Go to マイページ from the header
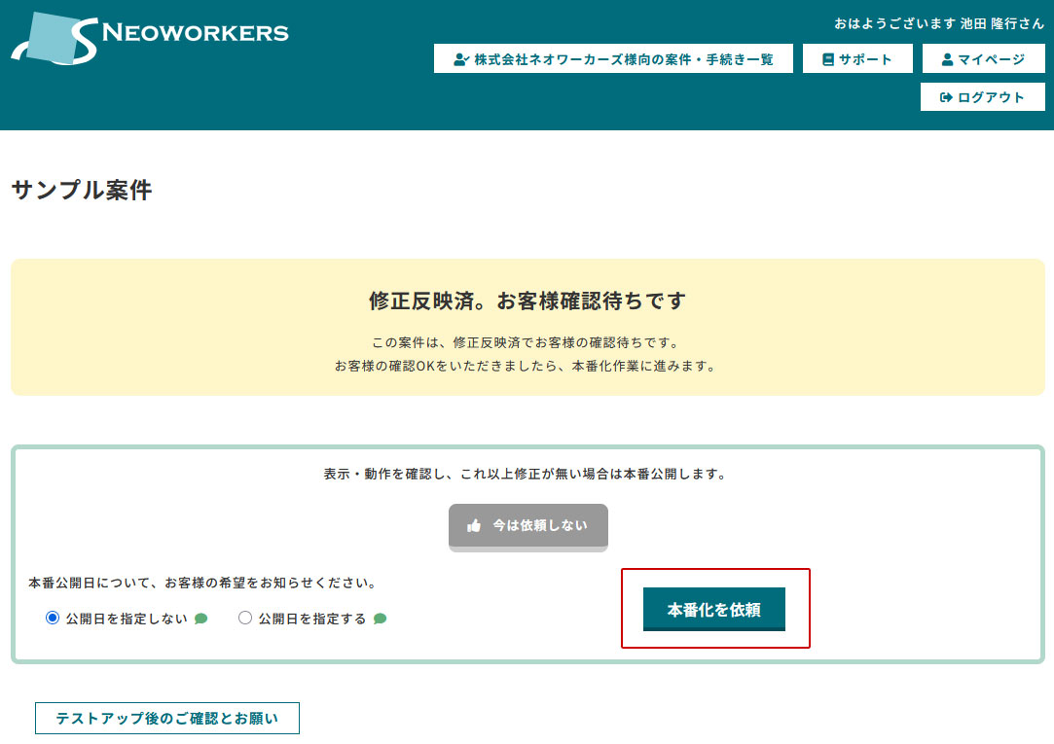Screen dimensions: 1054x744 click(x=983, y=59)
